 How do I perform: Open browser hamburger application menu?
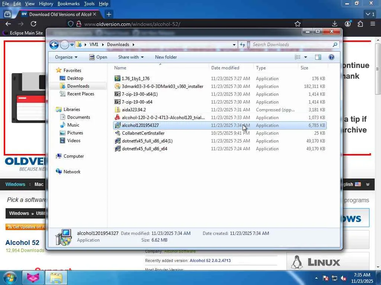[x=373, y=24]
